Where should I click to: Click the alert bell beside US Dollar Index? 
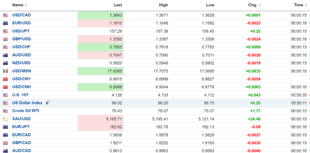(48, 103)
